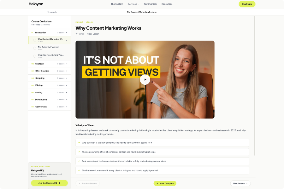Click the clock icon next to 12 min
This screenshot has width=284, height=189.
point(76,34)
